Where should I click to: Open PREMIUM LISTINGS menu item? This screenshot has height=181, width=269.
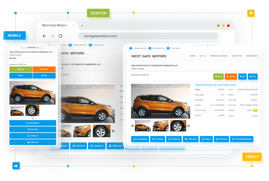[x=218, y=56]
